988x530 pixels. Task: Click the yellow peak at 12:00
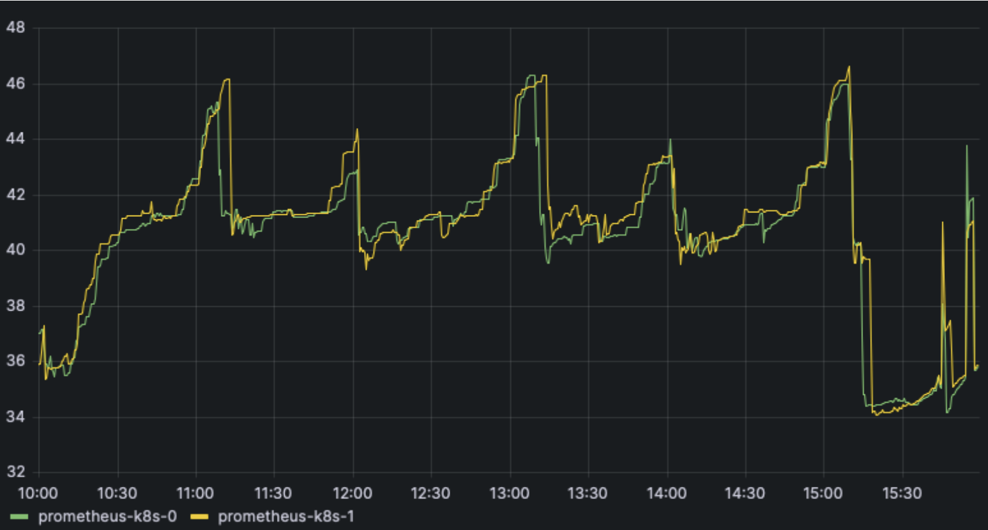click(357, 130)
